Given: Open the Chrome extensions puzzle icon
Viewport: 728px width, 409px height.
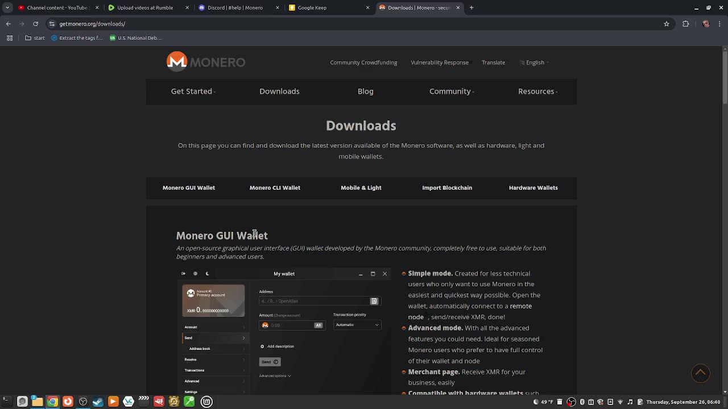Looking at the screenshot, I should pos(685,24).
